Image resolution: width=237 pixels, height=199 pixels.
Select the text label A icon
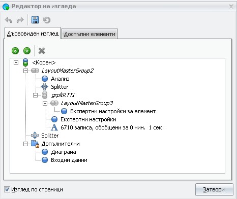click(x=54, y=127)
